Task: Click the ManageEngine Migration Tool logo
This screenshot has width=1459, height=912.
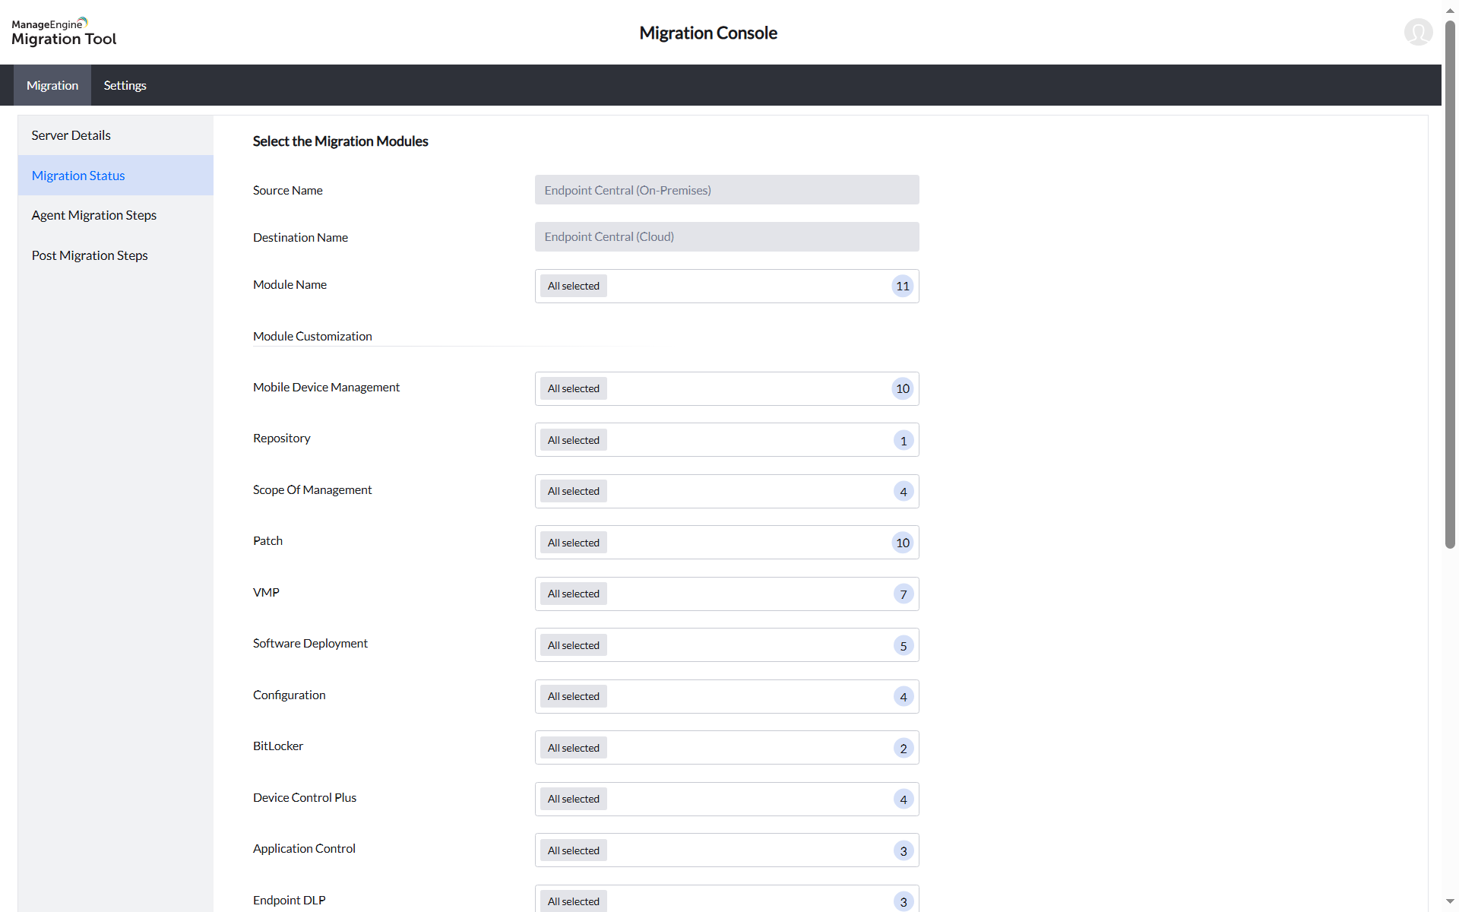Action: pos(64,32)
